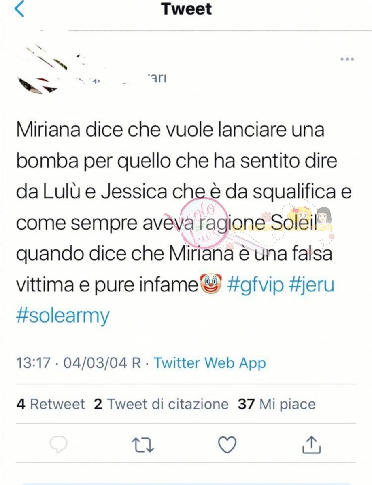View the 37 Mi piace list

point(276,404)
